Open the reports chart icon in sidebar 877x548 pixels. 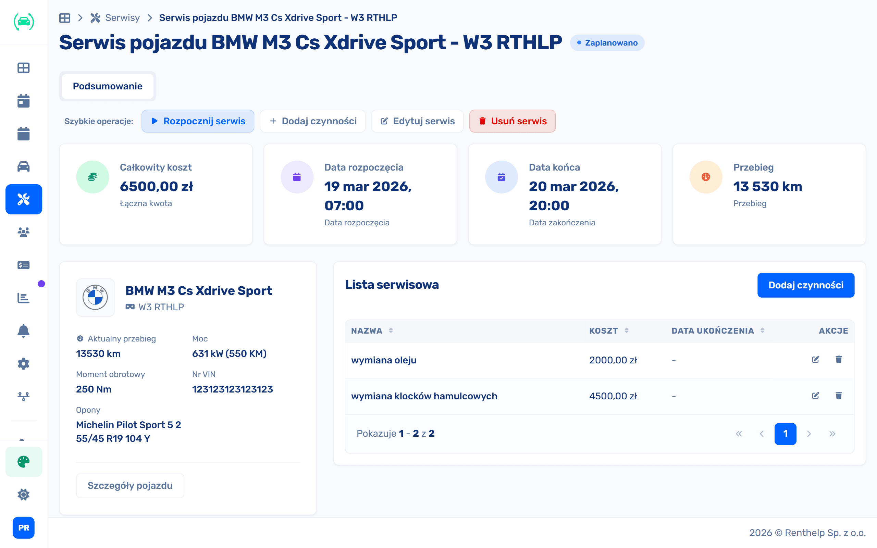pos(24,298)
